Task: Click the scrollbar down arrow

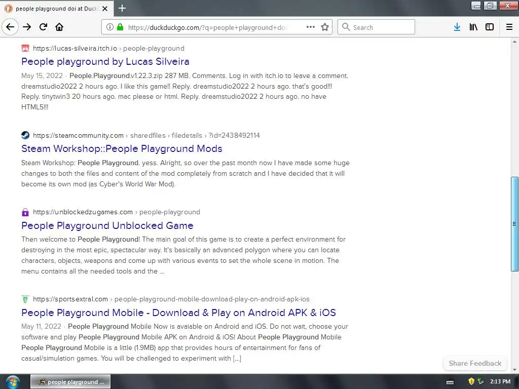Action: [514, 369]
